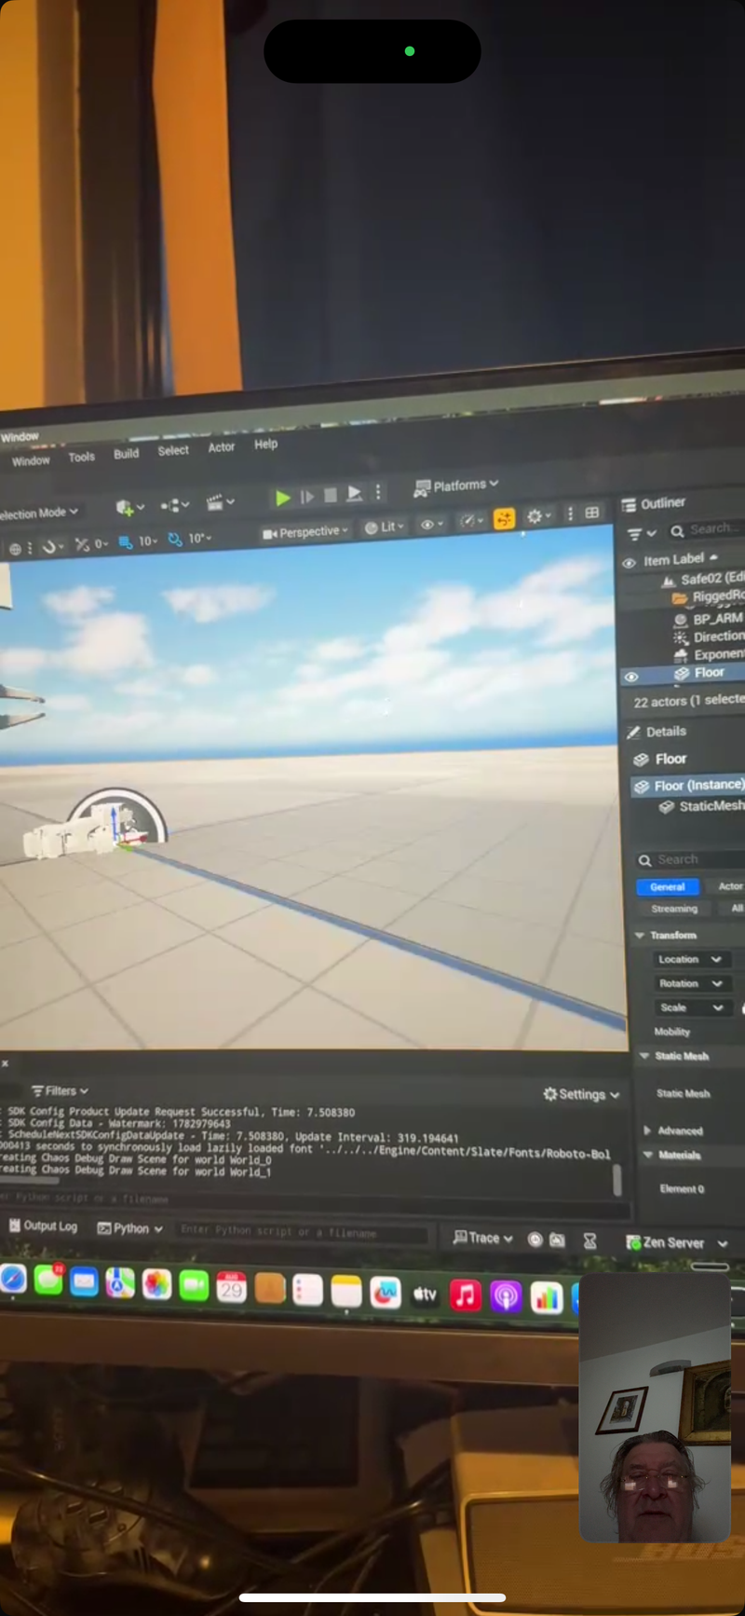
Task: Open the Perspective viewport dropdown
Action: point(305,532)
